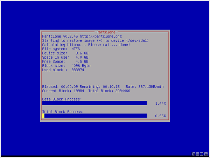Image resolution: width=210 pixels, height=158 pixels.
Task: Click the Elapsed 00:00:09 value
Action: click(x=69, y=87)
